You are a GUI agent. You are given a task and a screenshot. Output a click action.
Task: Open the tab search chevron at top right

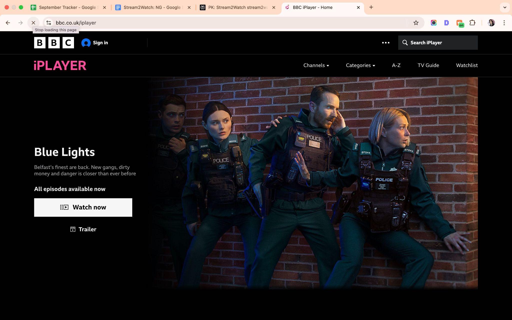(x=504, y=7)
